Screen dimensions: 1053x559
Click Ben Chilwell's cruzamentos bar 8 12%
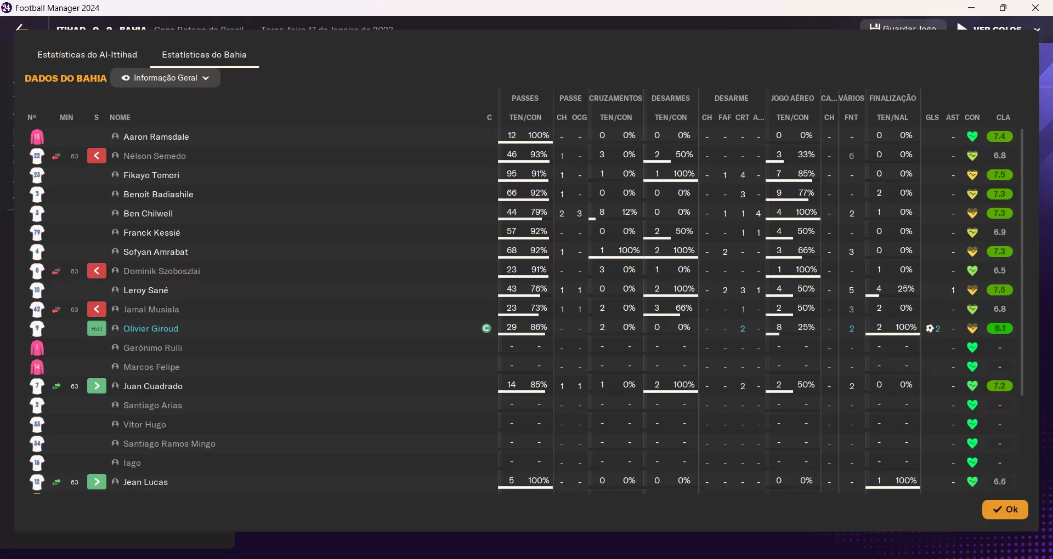(x=616, y=213)
